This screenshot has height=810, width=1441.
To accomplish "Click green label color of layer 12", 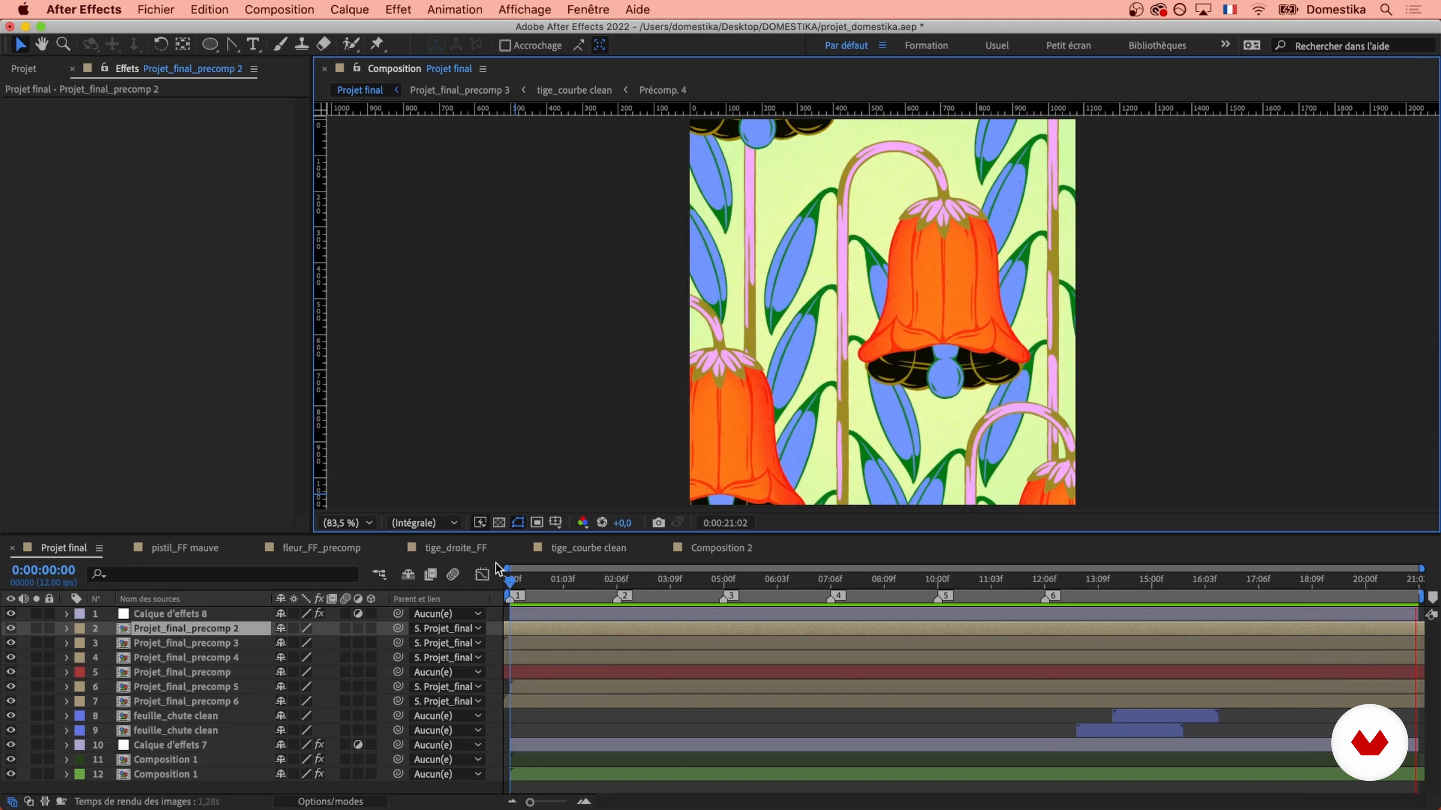I will (x=80, y=774).
